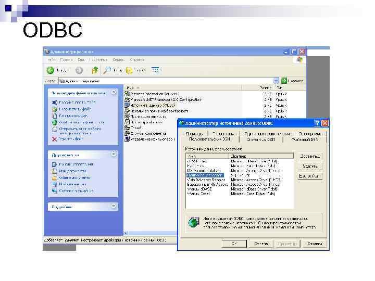Open the Вид menu
This screenshot has height=281, width=375.
coord(81,59)
